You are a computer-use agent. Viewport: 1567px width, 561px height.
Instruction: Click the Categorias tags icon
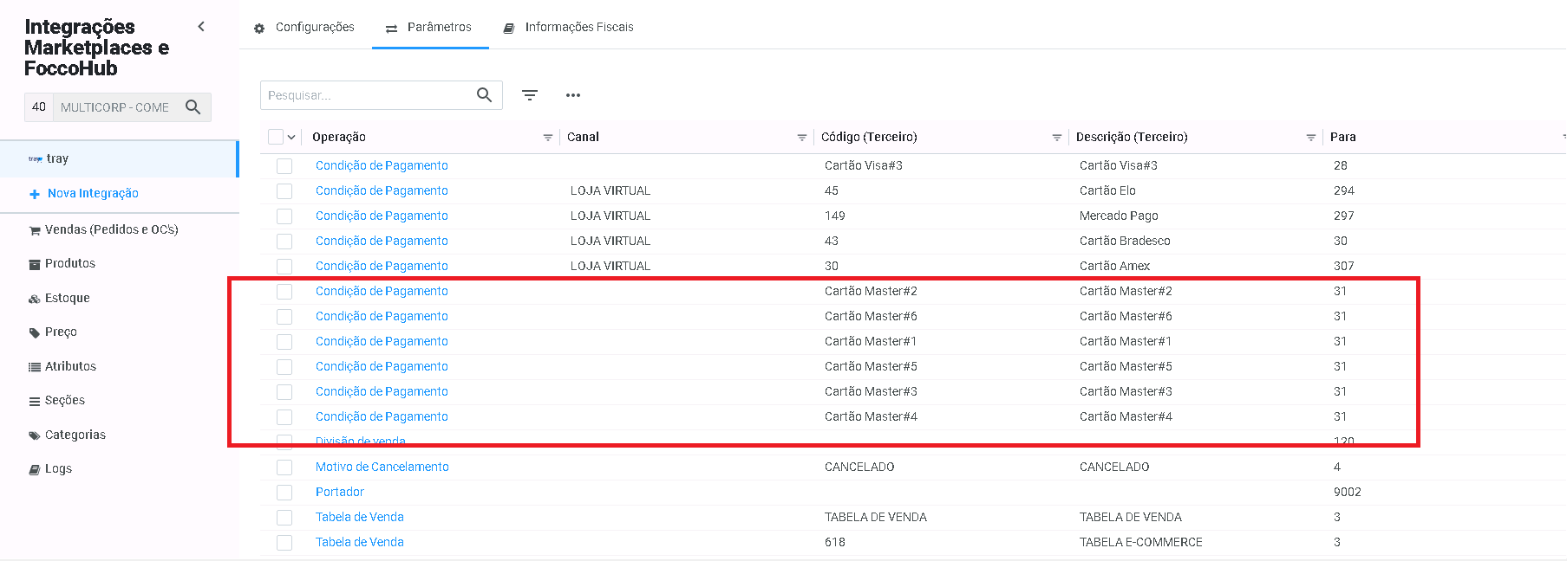click(35, 435)
